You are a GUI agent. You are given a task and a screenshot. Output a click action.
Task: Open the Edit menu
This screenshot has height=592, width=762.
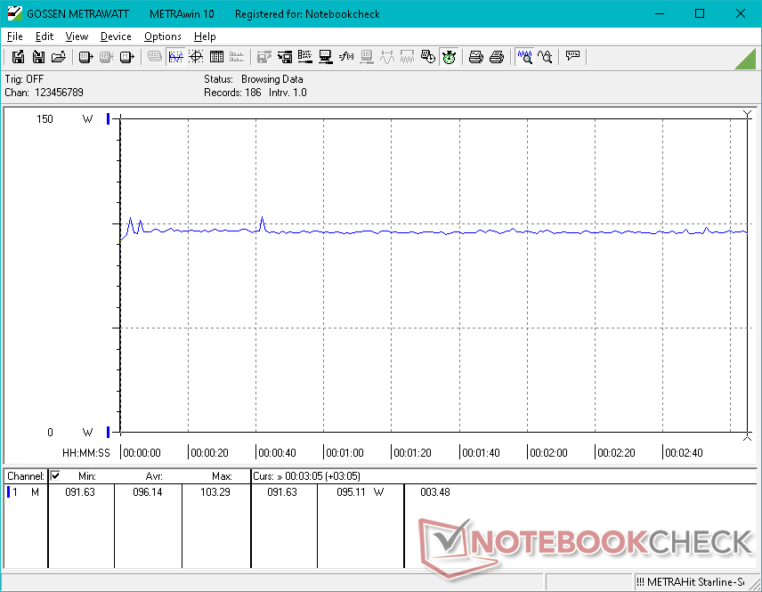(45, 36)
